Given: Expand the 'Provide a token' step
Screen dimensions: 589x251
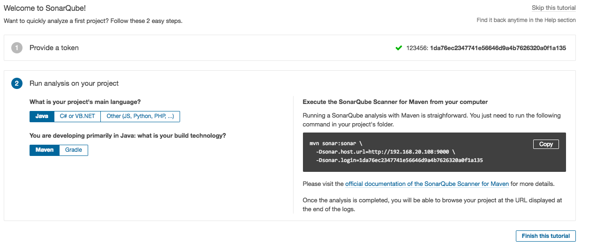Looking at the screenshot, I should 289,48.
